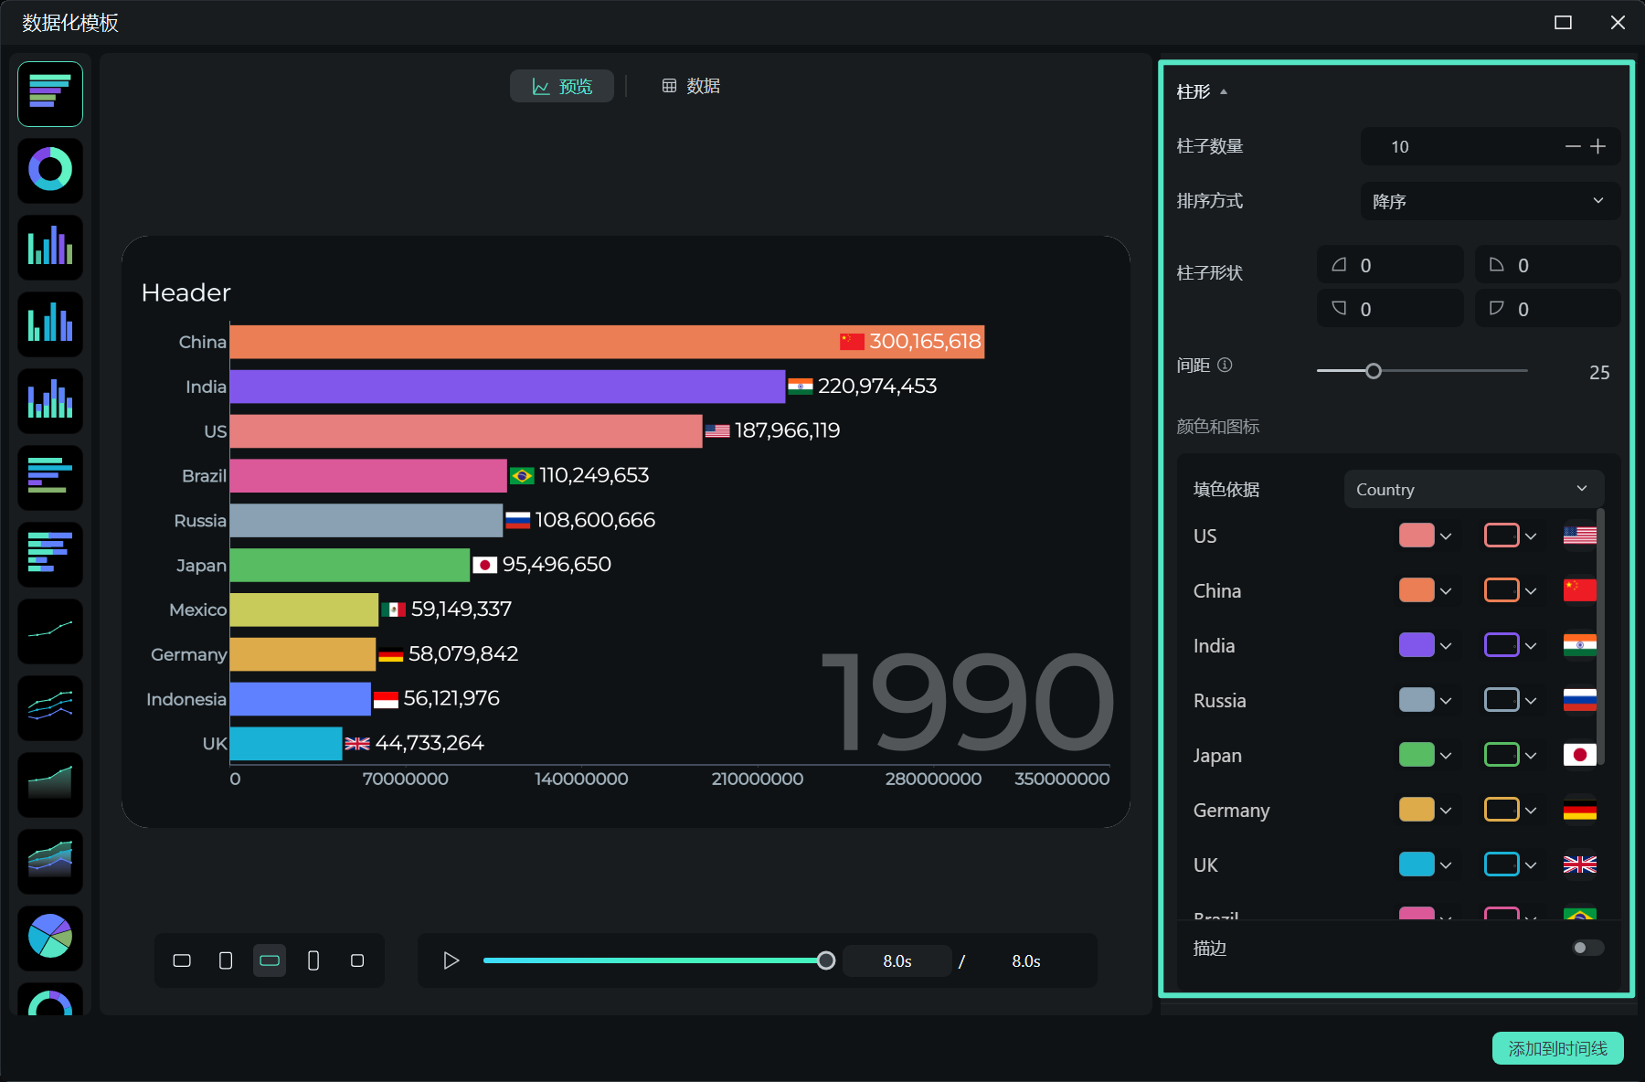Increase bar count with plus button
Screen dimensions: 1645x1082
point(1597,146)
